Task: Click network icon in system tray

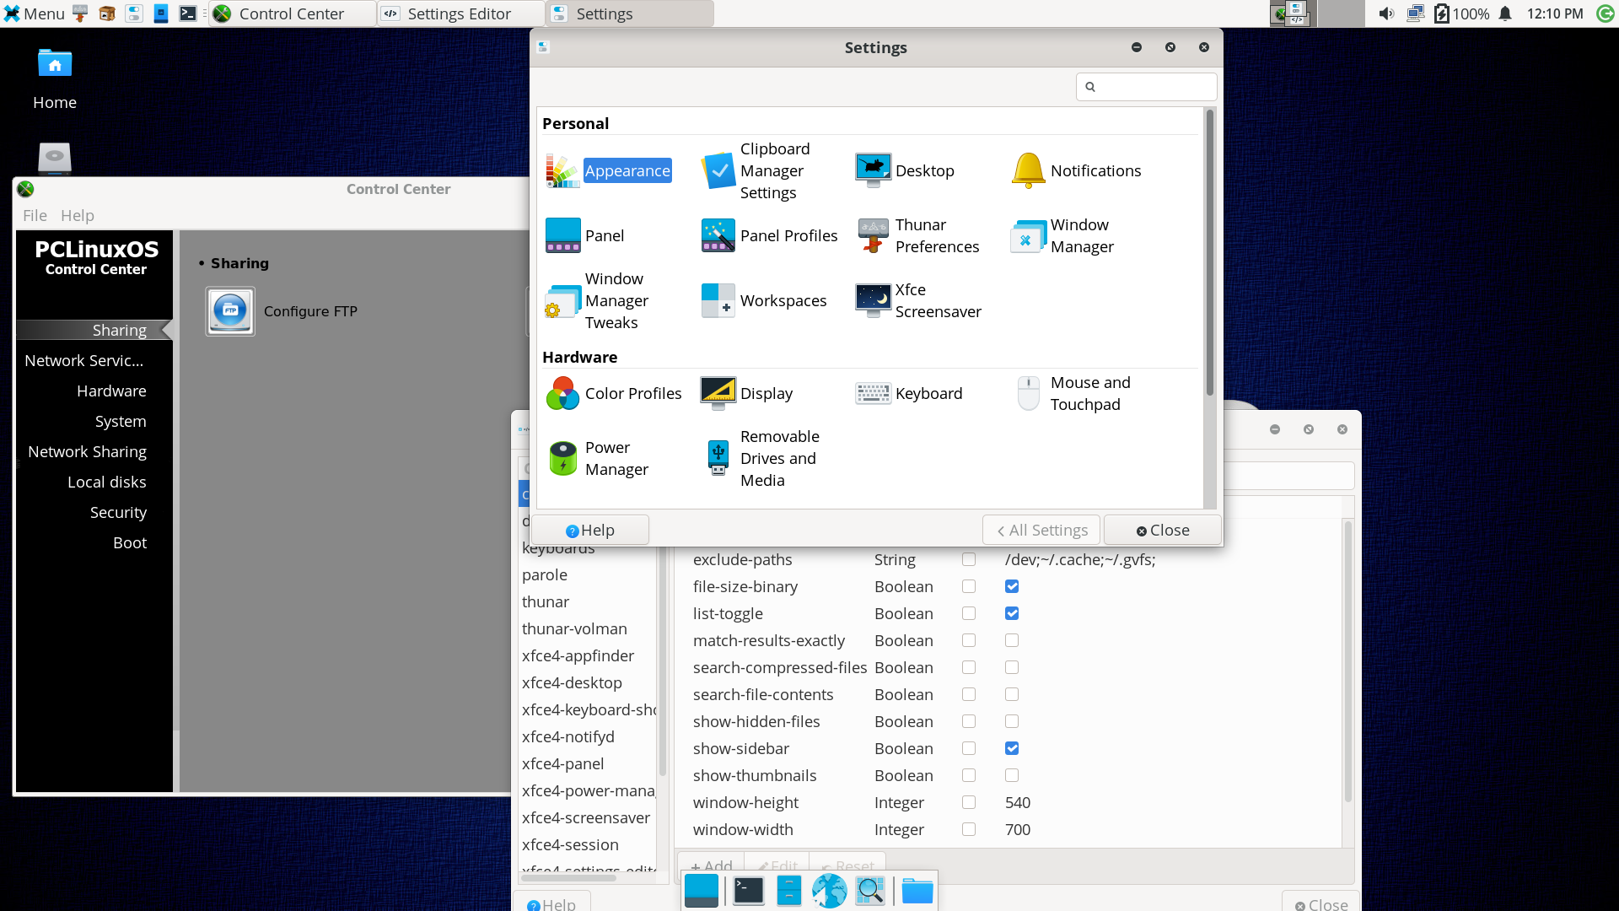Action: [x=1416, y=13]
